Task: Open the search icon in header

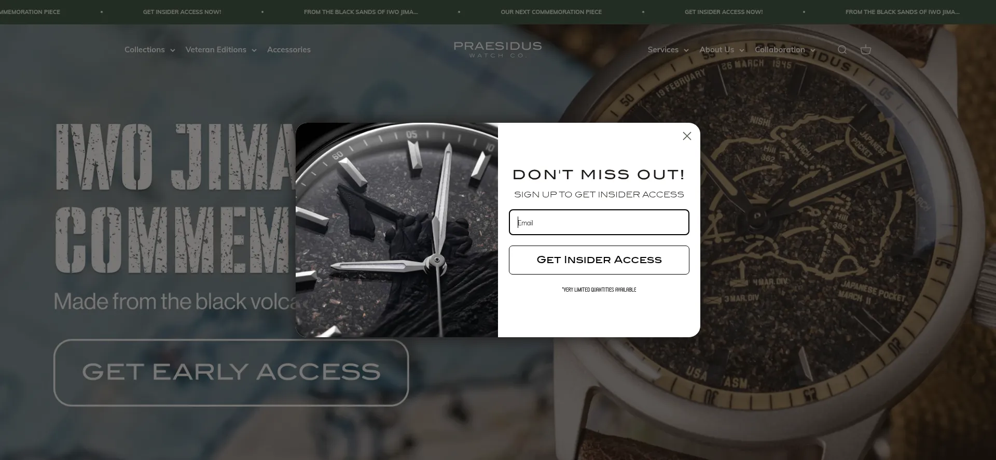Action: [x=842, y=50]
